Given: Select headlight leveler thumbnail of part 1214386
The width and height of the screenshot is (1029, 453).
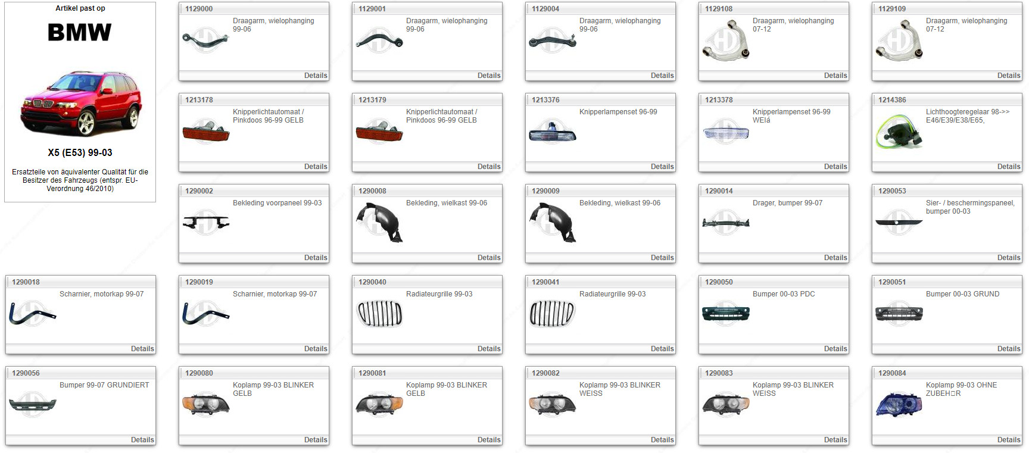Looking at the screenshot, I should point(899,132).
